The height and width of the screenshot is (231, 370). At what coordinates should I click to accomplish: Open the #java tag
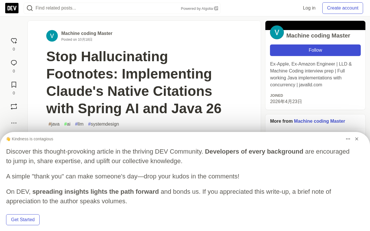[x=54, y=124]
